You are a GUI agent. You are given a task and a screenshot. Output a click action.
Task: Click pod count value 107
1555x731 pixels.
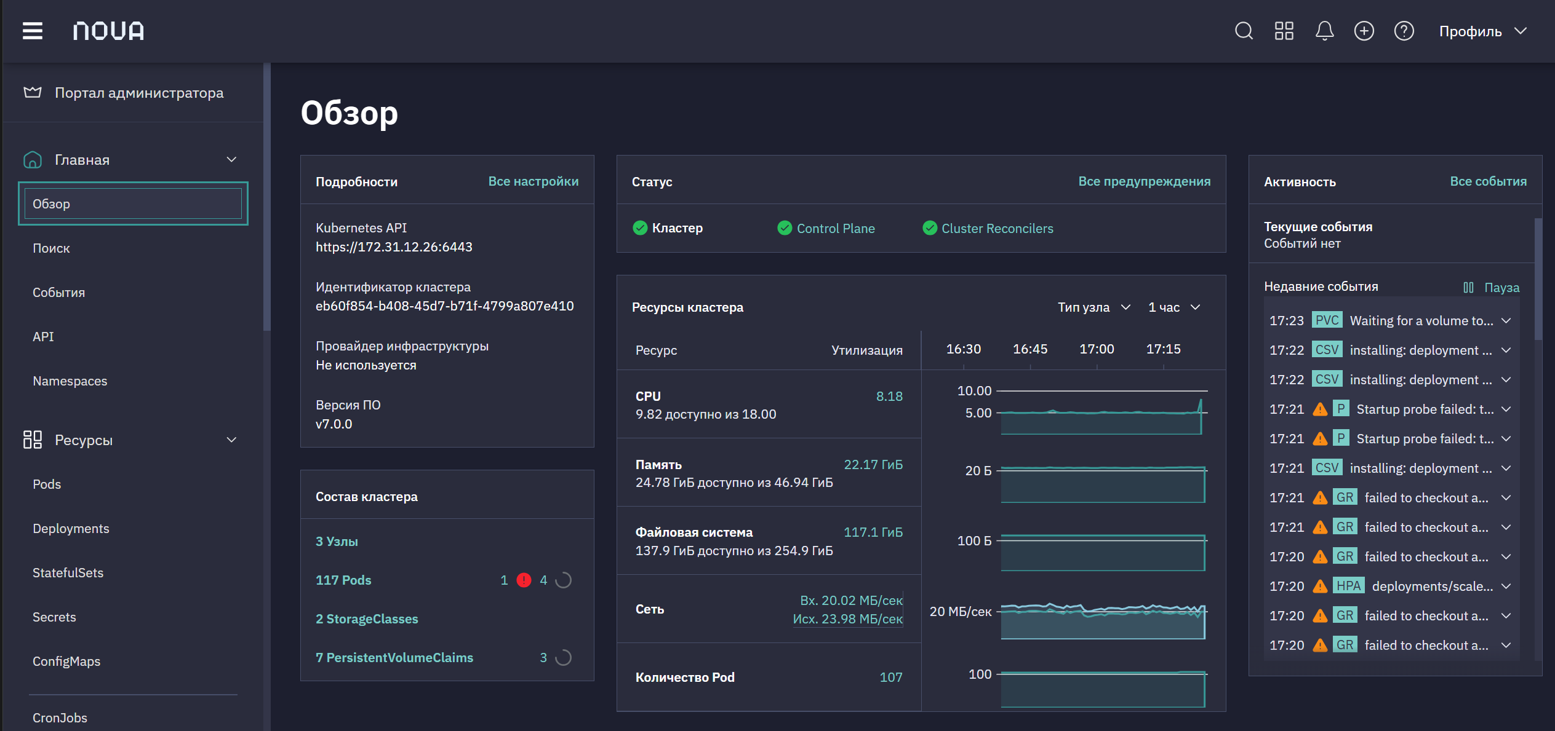click(x=890, y=678)
